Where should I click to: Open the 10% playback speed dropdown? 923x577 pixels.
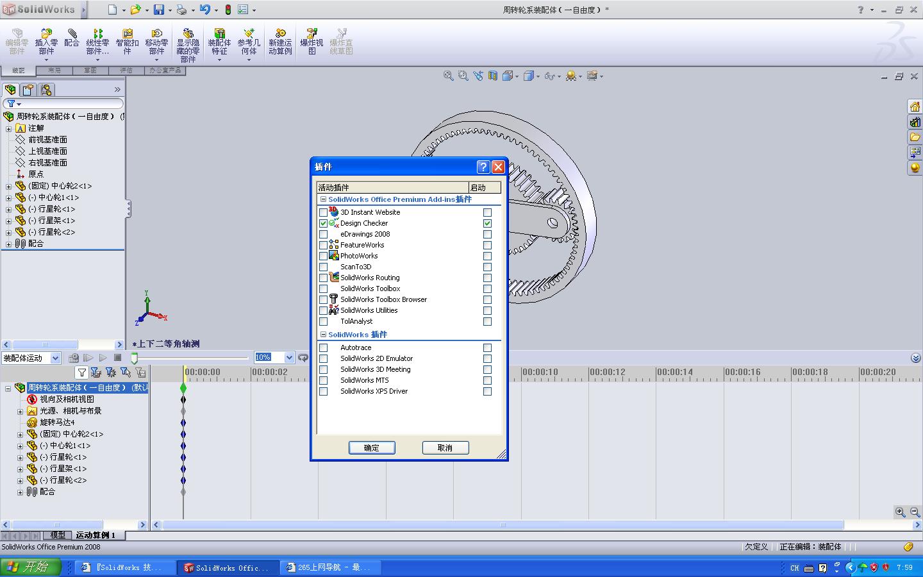coord(289,357)
